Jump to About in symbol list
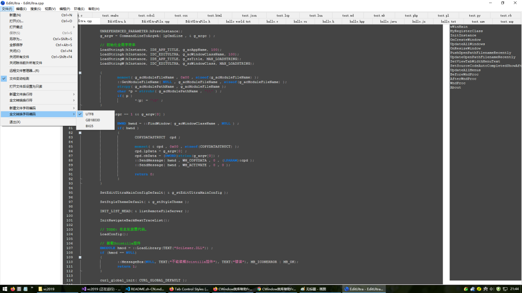The image size is (522, 293). point(455,88)
